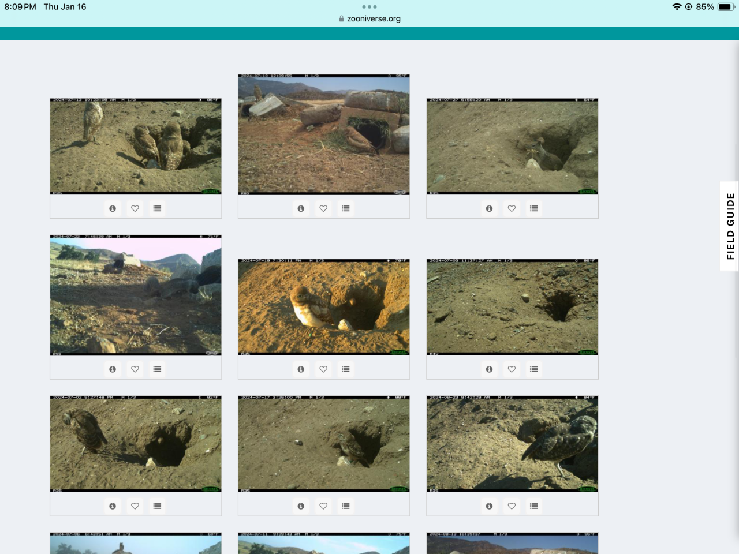Open the partially visible 2024-07-11 photo
This screenshot has height=554, width=739.
click(324, 543)
